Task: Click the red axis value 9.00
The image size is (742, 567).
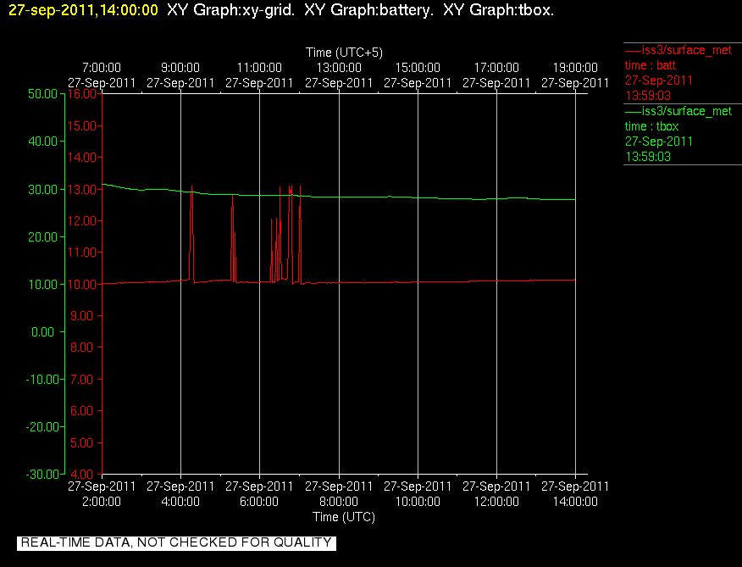Action: click(x=82, y=316)
